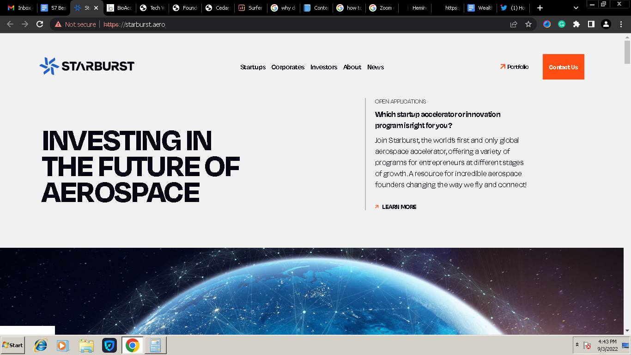Click the OPEN APPLICATIONS label

click(400, 102)
